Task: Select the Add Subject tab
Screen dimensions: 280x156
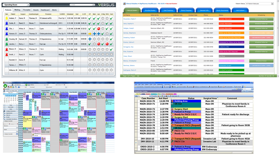Action: 240,10
